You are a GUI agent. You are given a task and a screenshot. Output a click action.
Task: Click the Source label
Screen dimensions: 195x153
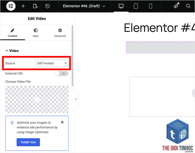click(x=10, y=63)
